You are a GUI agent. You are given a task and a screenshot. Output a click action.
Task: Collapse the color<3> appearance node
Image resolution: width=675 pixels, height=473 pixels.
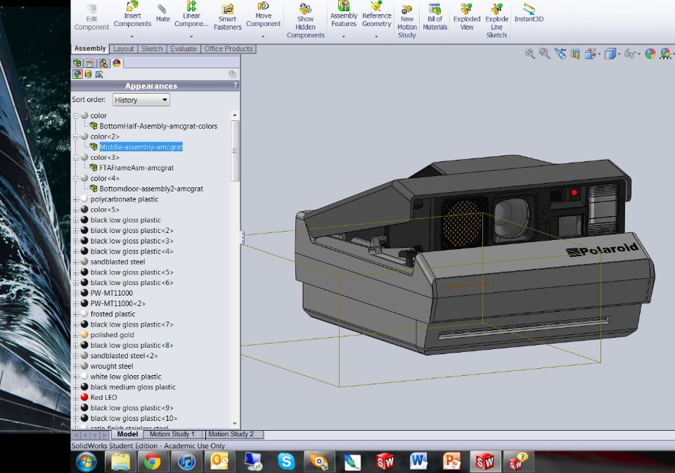[76, 157]
